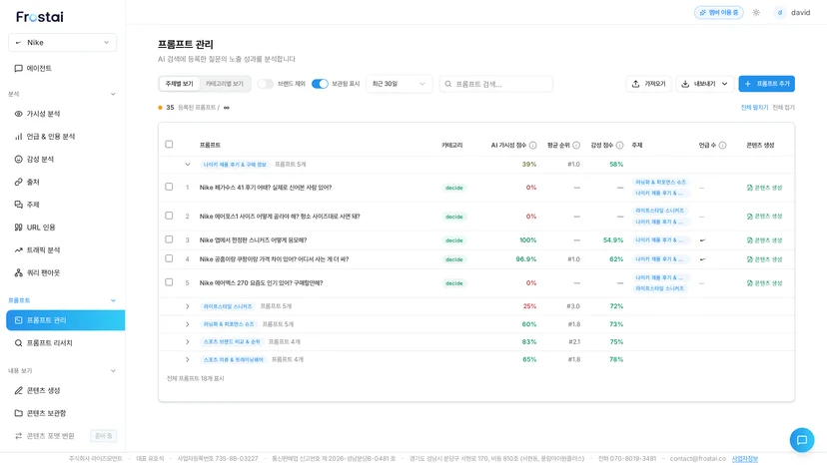Check the box for row 3 한정판 스니커즈
The width and height of the screenshot is (827, 465).
pos(169,239)
